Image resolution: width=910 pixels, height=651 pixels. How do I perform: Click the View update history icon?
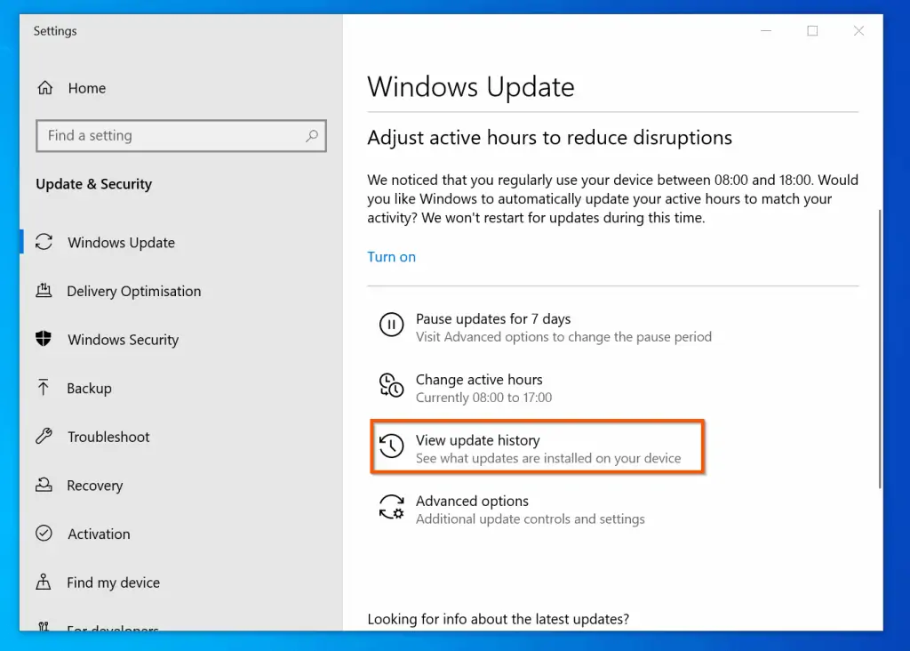[391, 446]
